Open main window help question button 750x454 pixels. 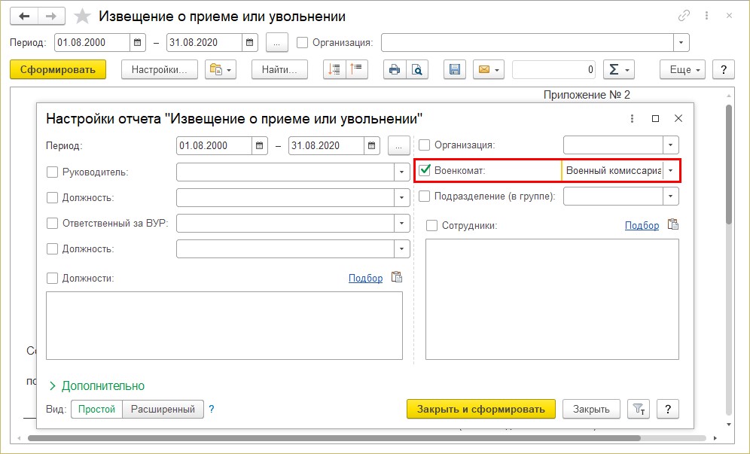(723, 70)
